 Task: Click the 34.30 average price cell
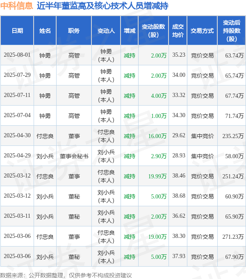coord(179,115)
